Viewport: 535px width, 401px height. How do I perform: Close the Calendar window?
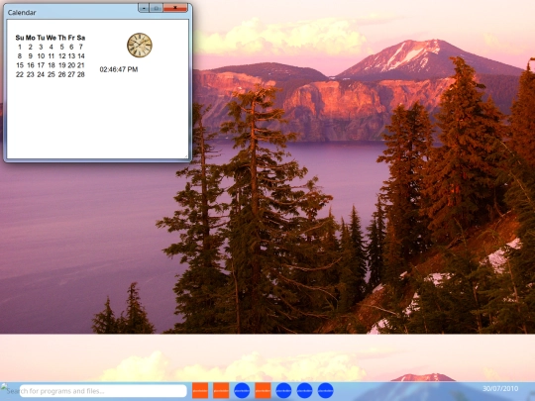[x=175, y=8]
